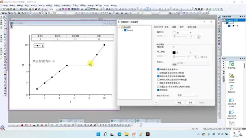Click the 取消 (Cancel) button
The image size is (246, 138).
(190, 103)
